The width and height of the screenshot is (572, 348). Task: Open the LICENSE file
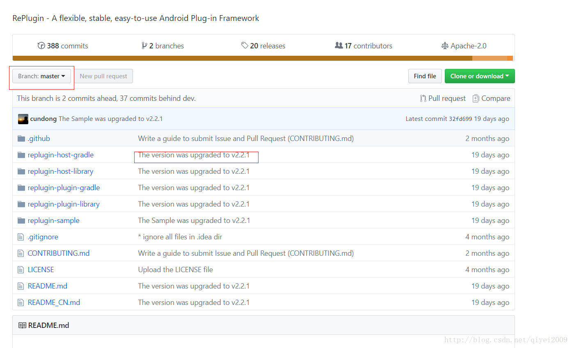tap(41, 270)
